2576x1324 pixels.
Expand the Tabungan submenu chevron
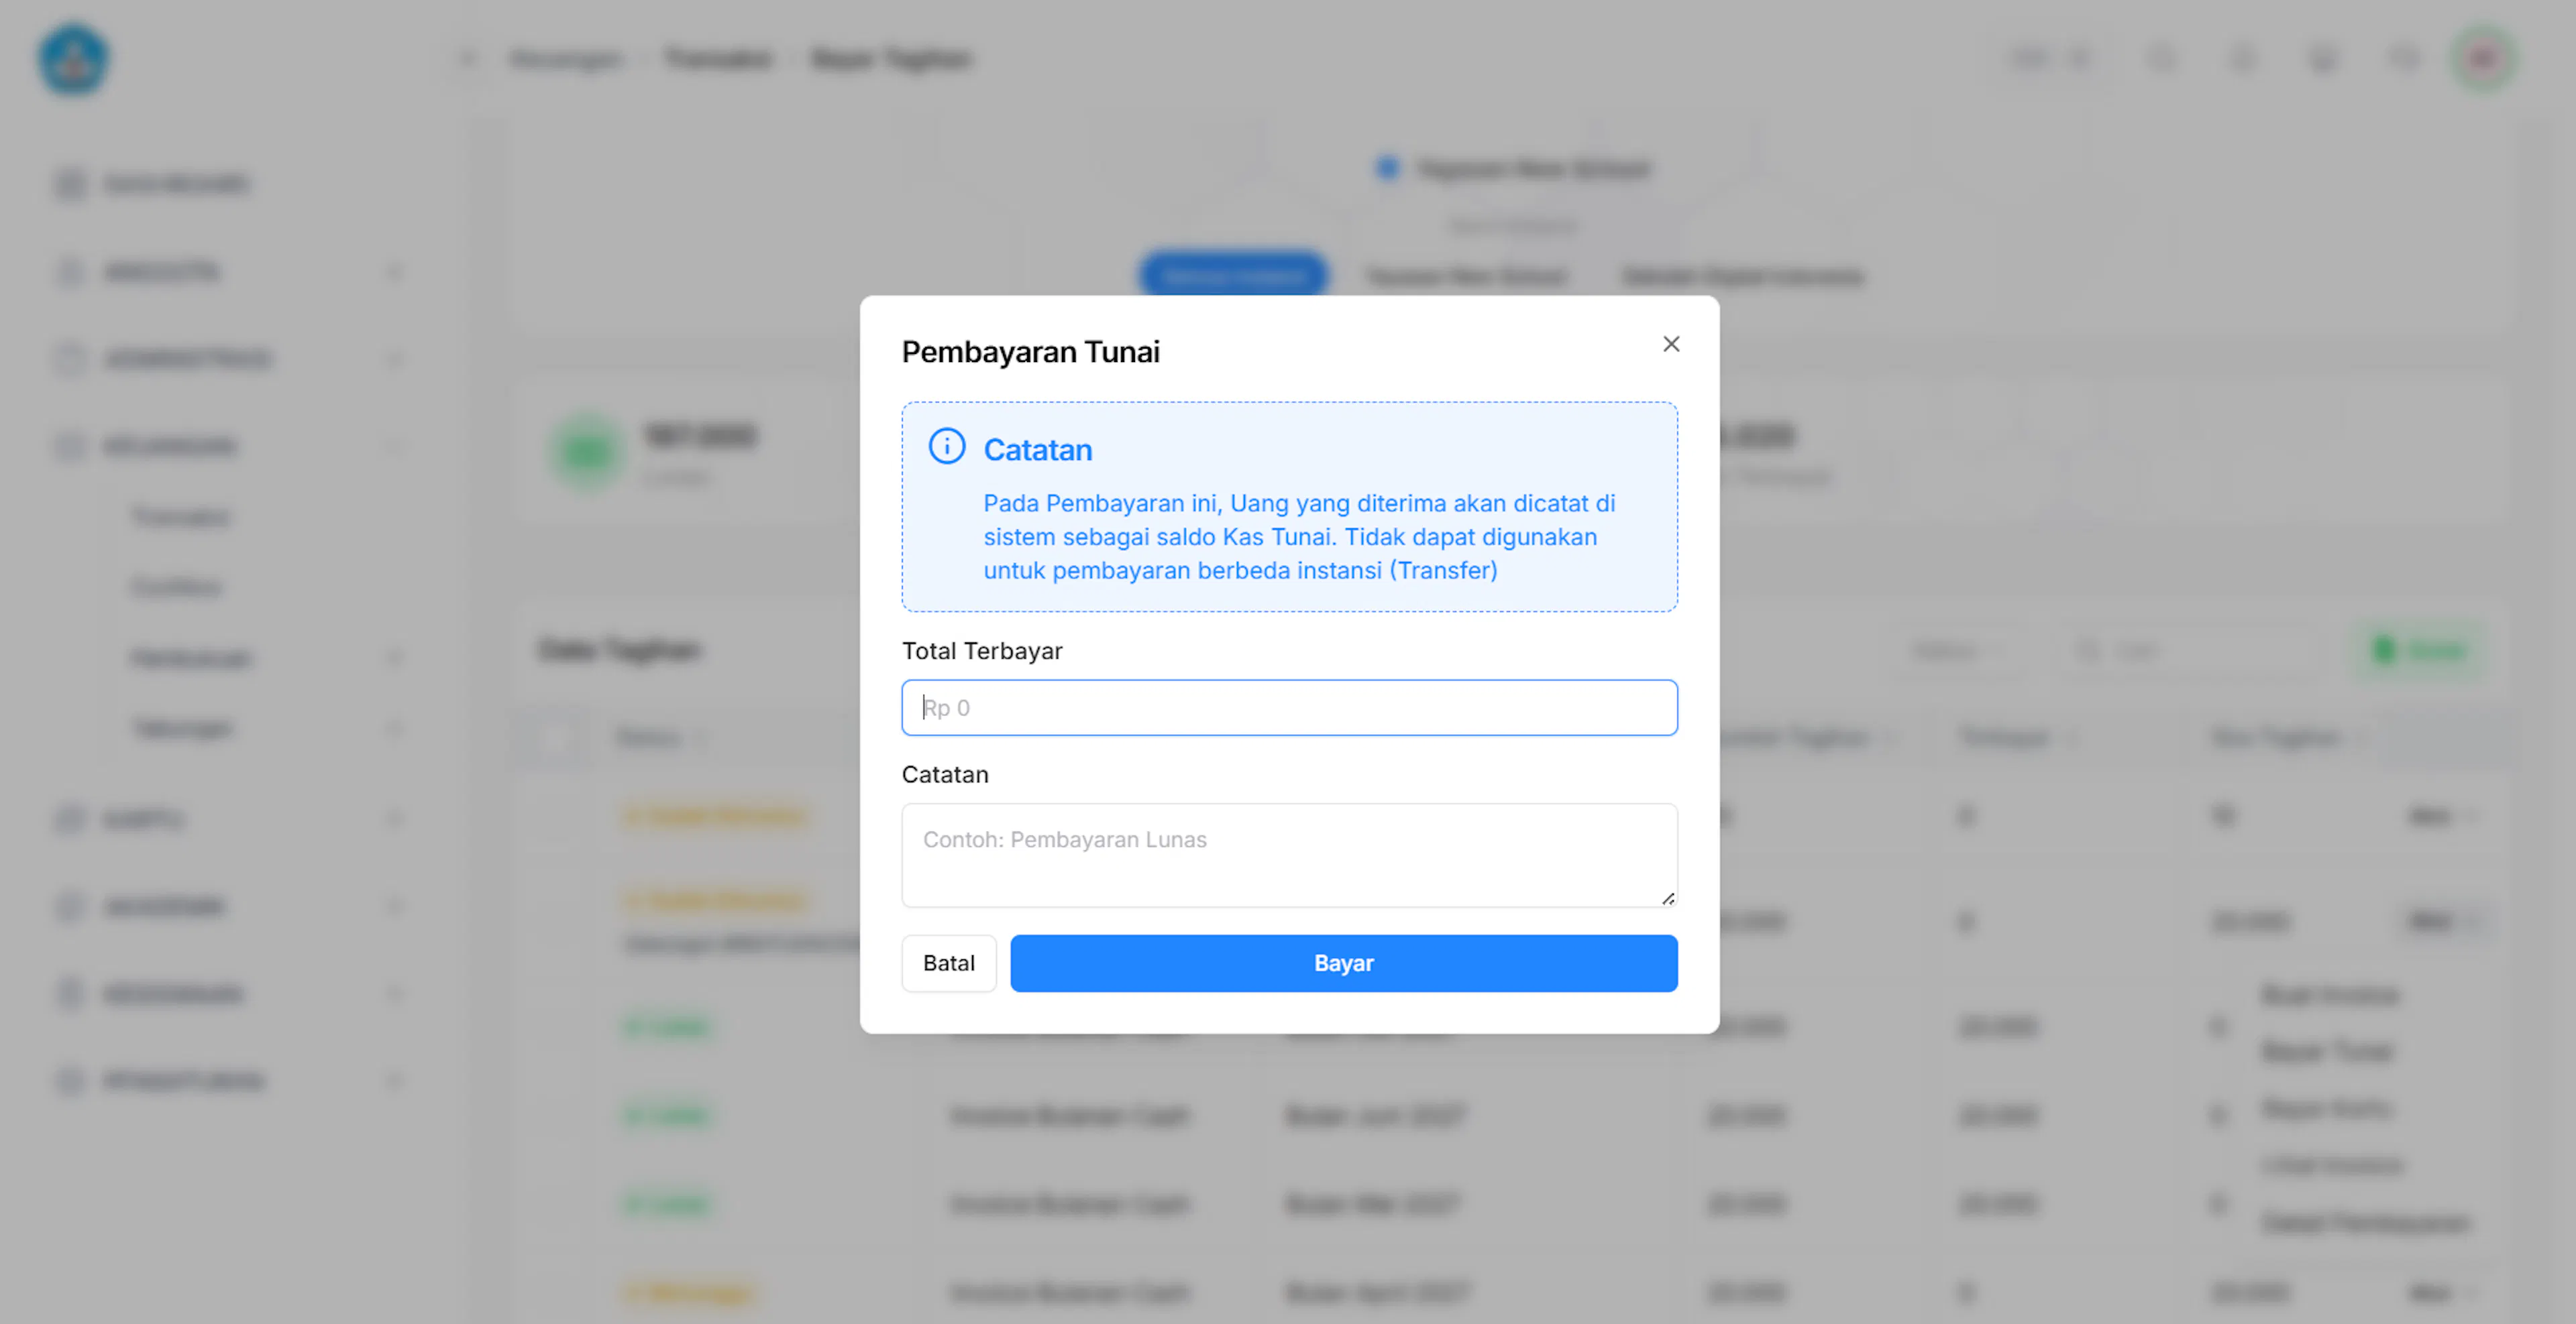[394, 729]
